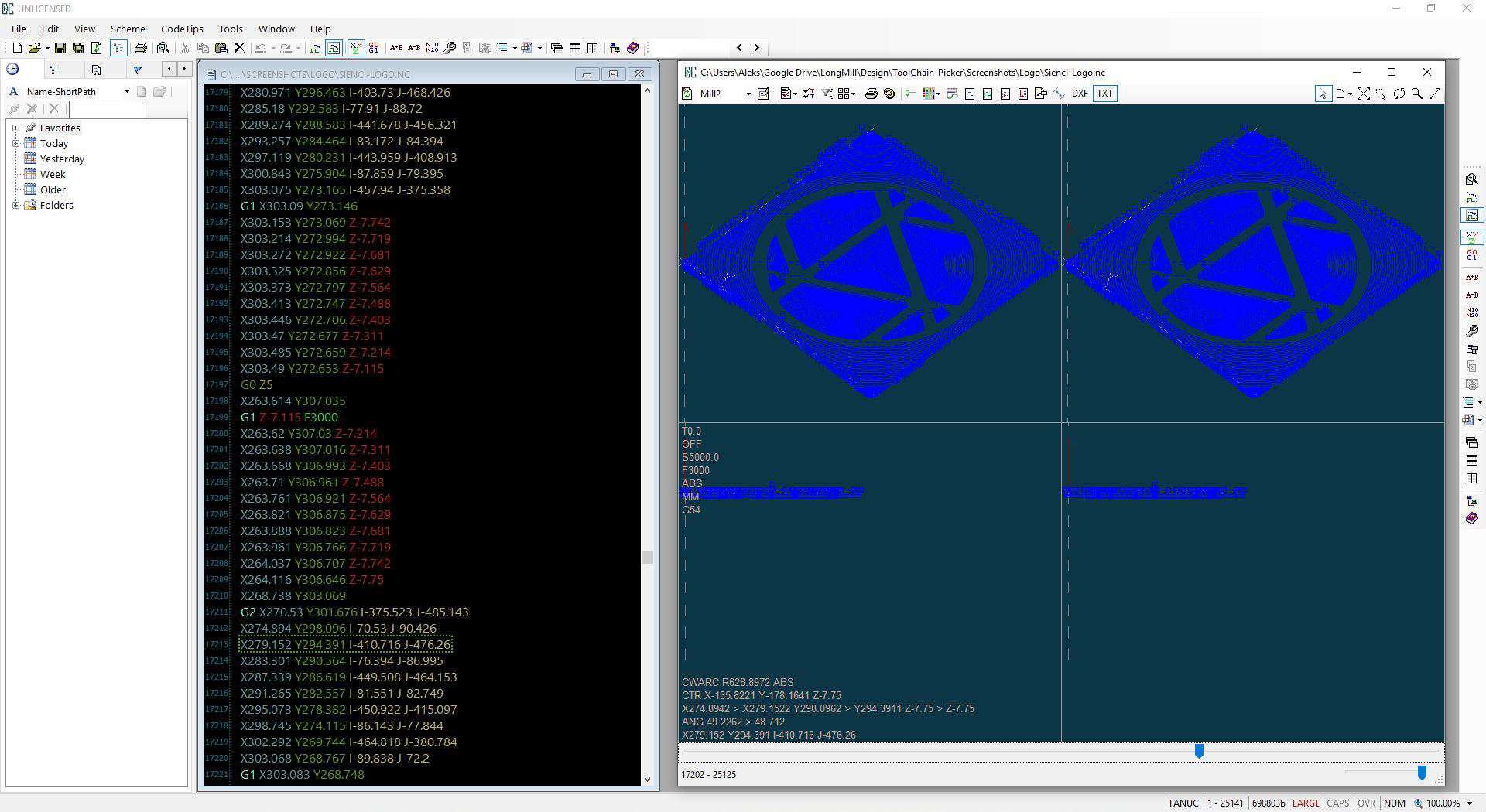Open the Edit menu
Image resolution: width=1486 pixels, height=812 pixels.
click(x=50, y=29)
